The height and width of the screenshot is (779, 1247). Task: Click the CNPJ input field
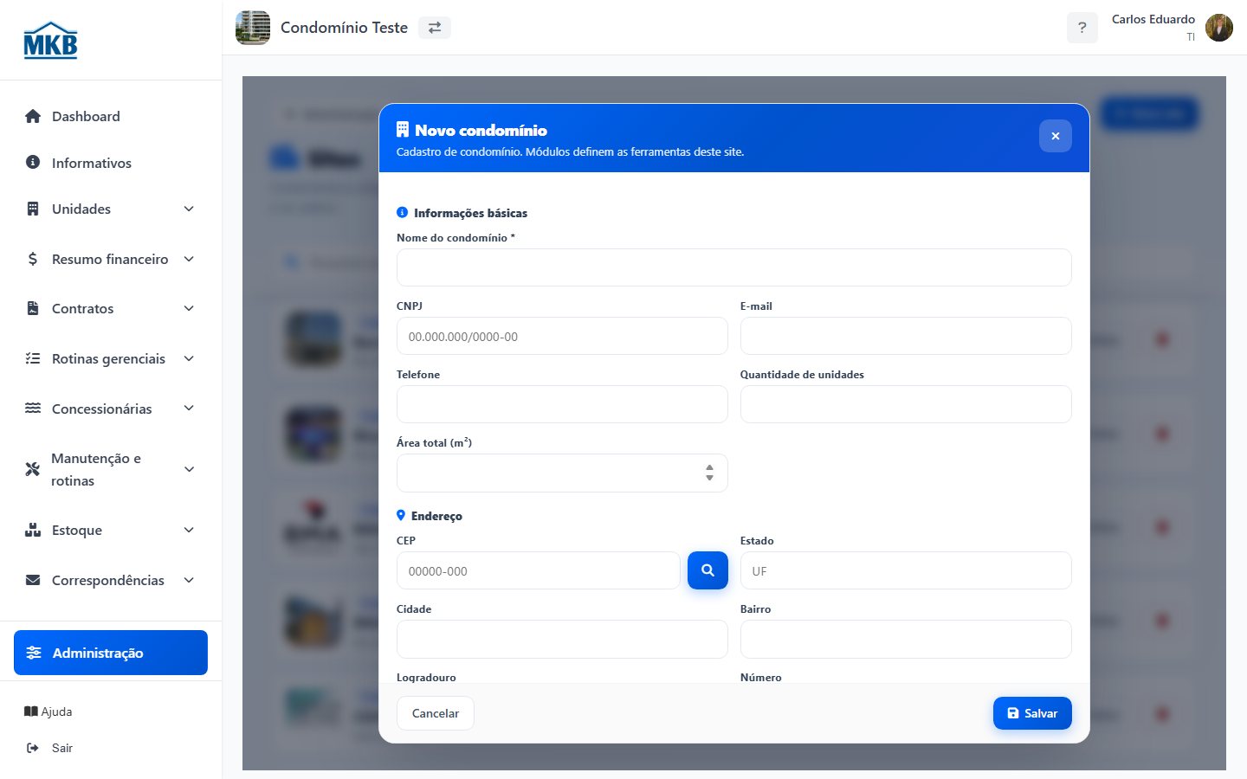pyautogui.click(x=562, y=336)
